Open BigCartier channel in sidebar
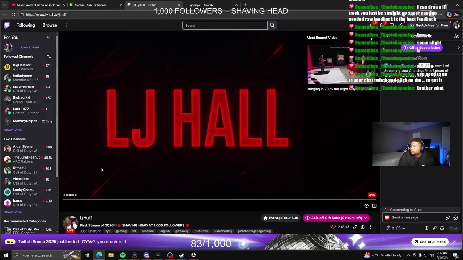The width and height of the screenshot is (463, 260). [28, 67]
